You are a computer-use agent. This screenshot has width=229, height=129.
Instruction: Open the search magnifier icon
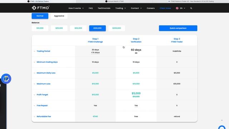click(x=191, y=8)
